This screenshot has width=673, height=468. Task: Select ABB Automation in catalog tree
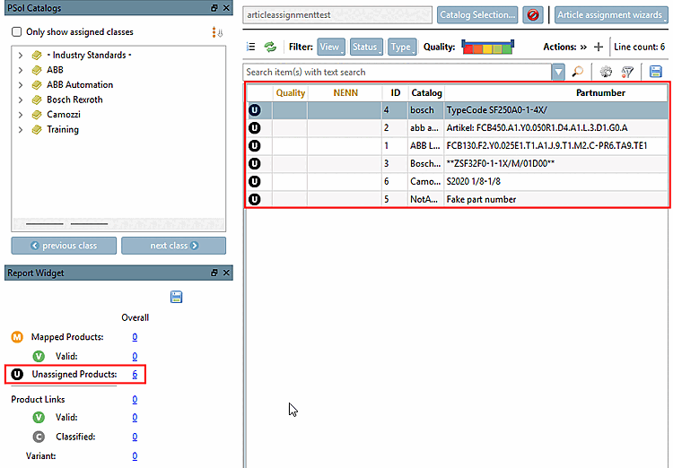point(80,85)
